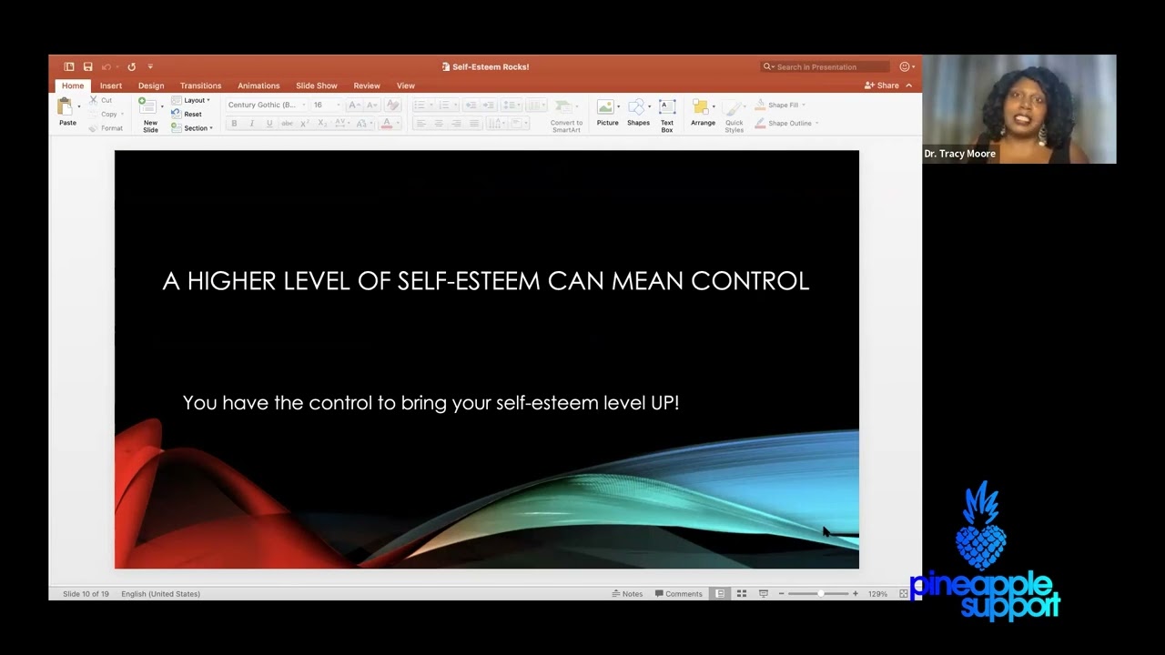Click Notes in status bar

(x=627, y=594)
